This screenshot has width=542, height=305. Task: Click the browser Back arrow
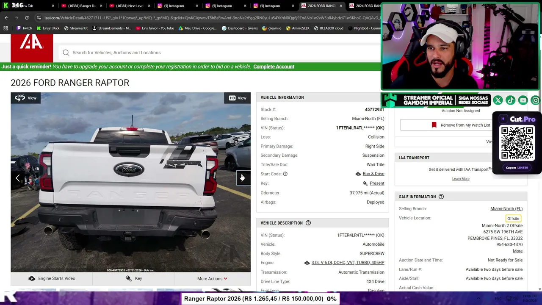click(x=6, y=18)
